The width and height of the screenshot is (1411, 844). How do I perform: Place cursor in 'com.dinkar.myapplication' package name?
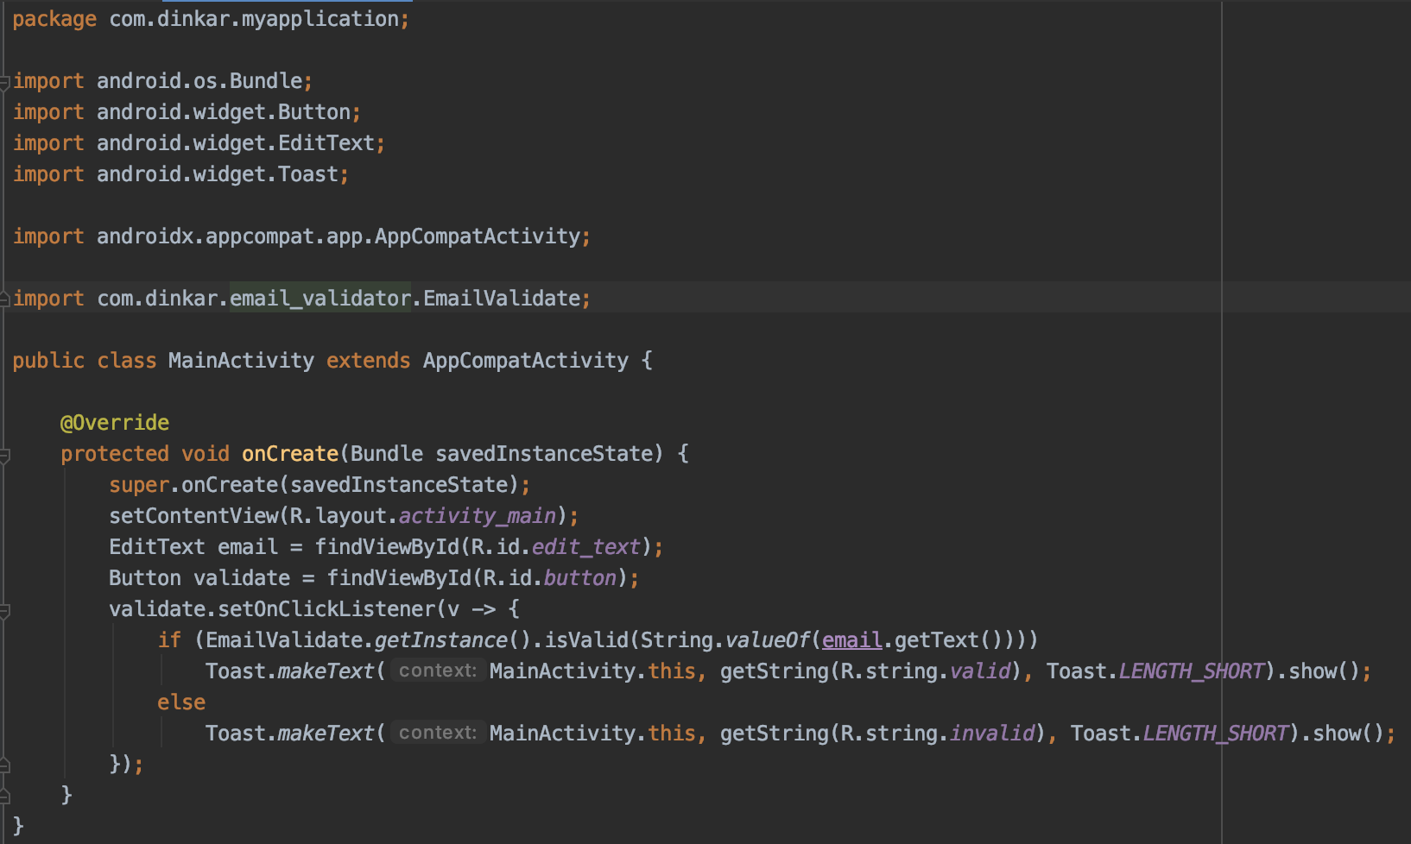[x=254, y=19]
